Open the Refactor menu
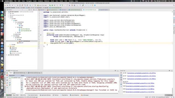This screenshot has width=175, height=98. (47, 1)
